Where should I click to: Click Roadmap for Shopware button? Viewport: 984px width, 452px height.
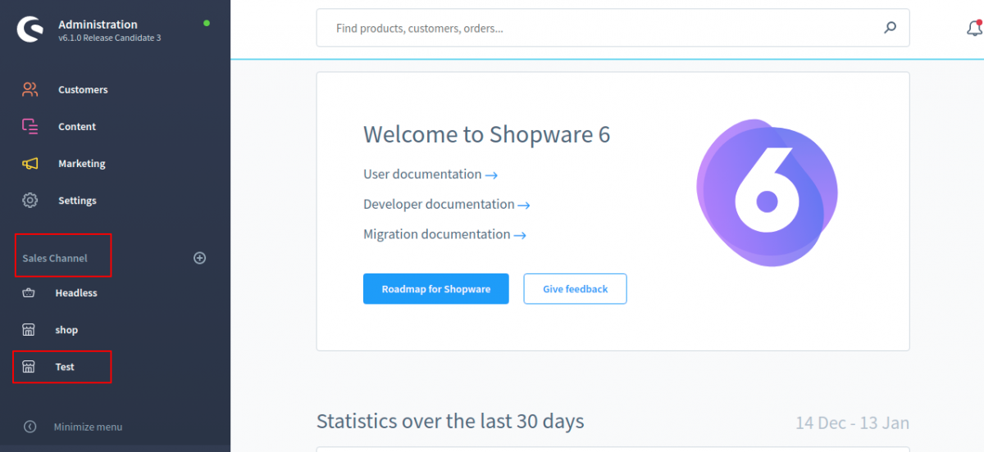point(435,289)
